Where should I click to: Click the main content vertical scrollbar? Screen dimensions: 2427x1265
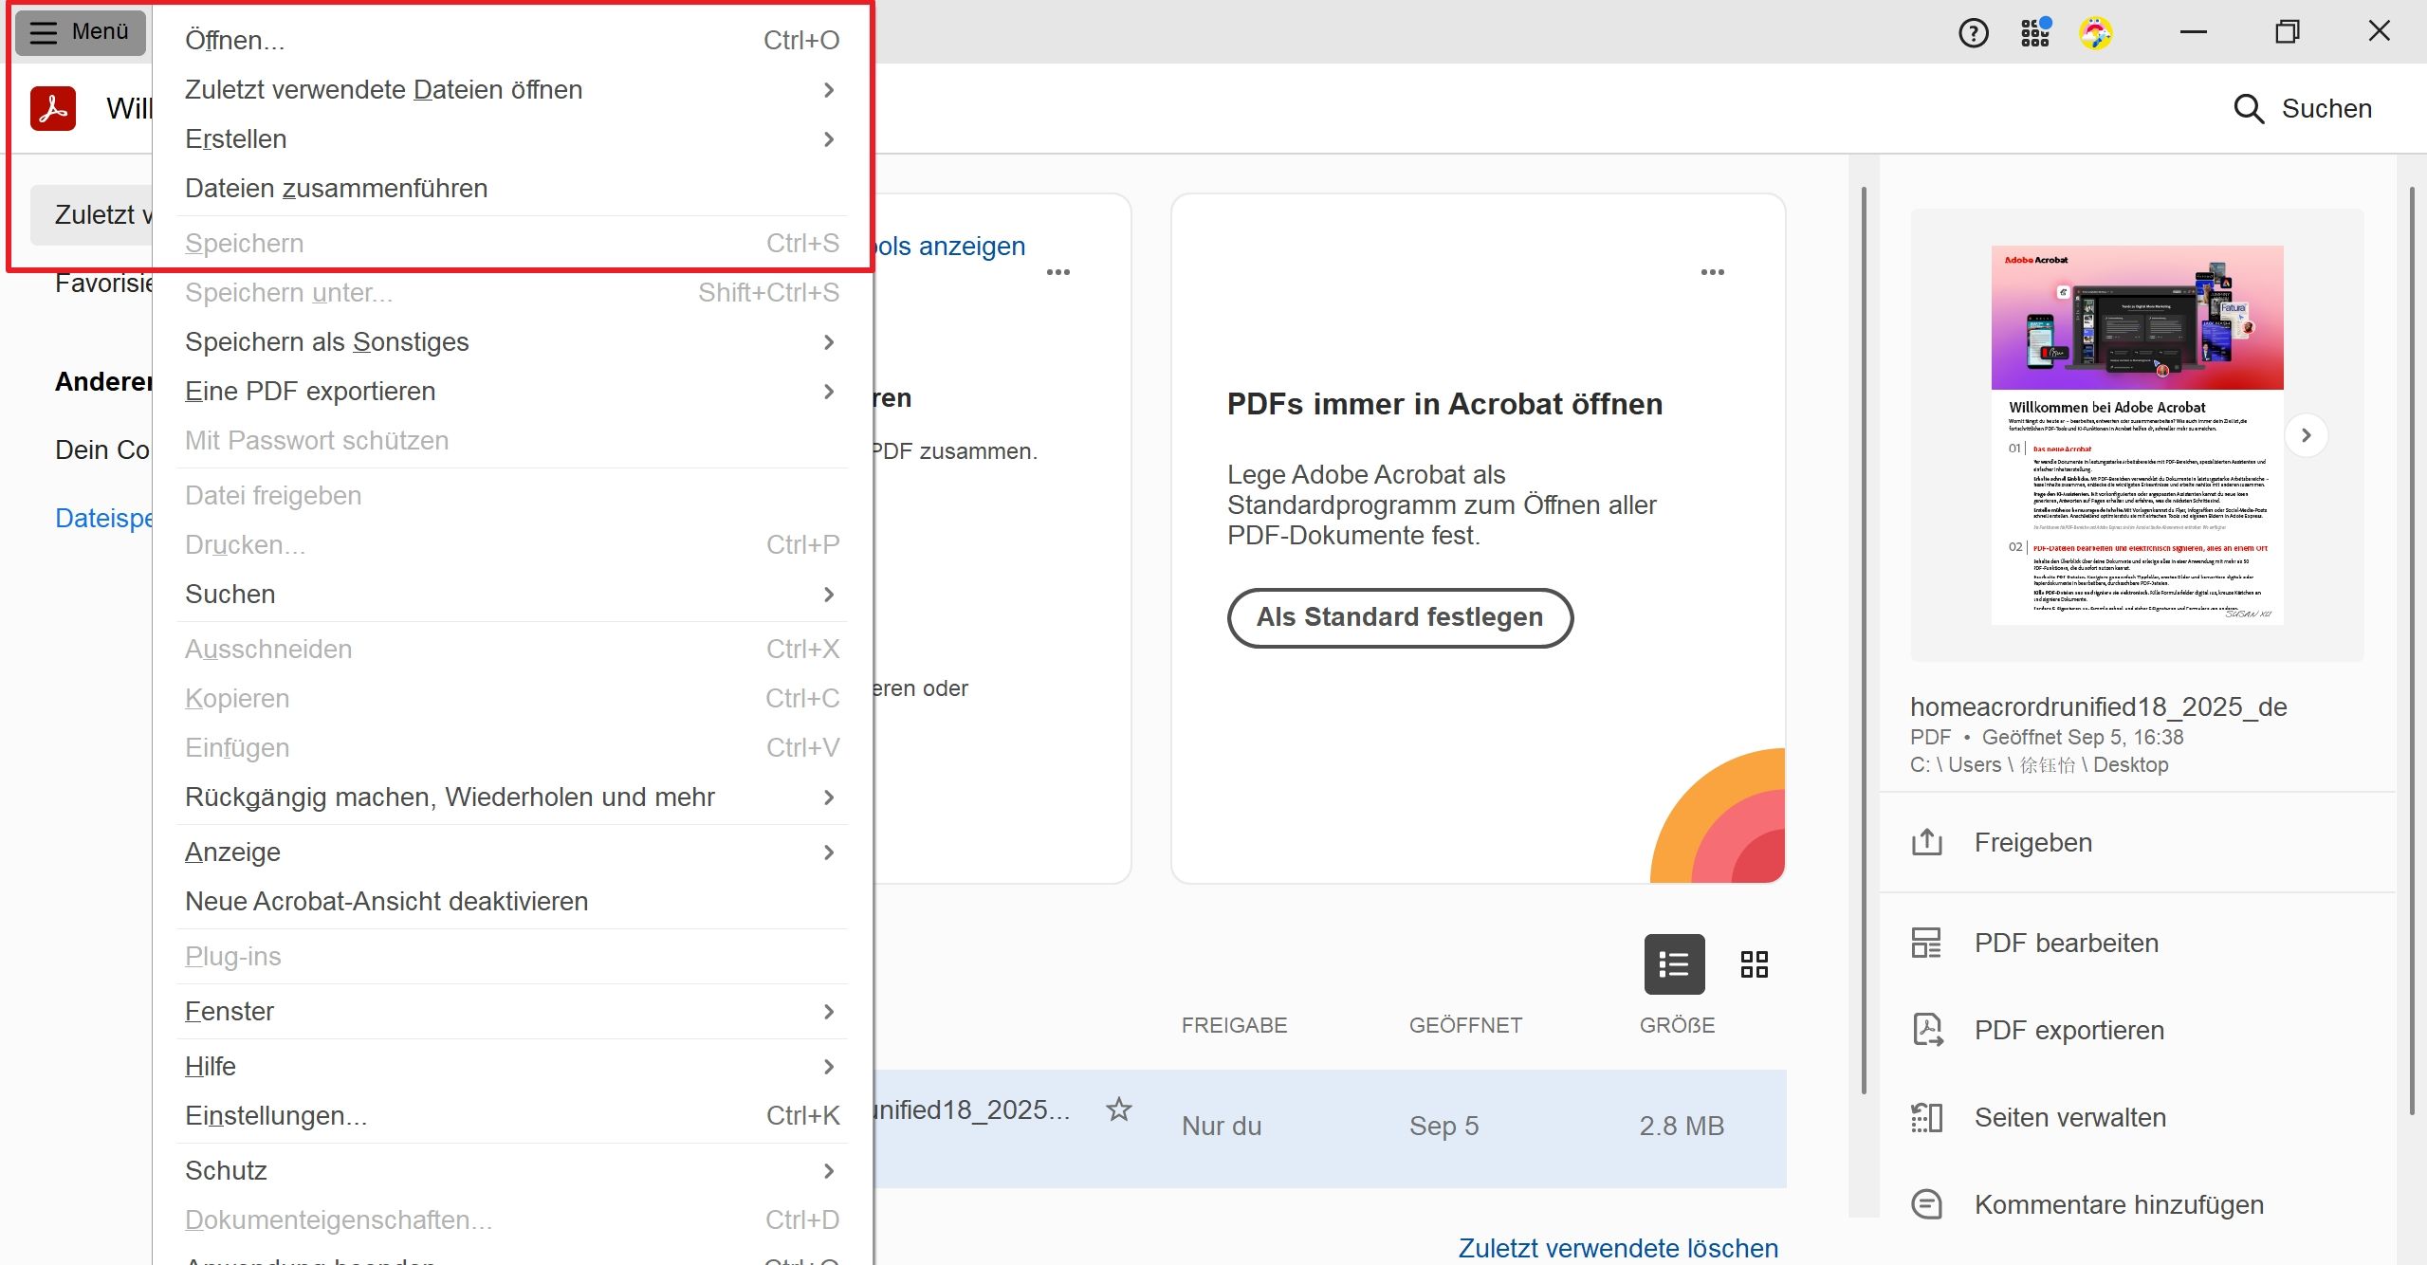click(1864, 641)
